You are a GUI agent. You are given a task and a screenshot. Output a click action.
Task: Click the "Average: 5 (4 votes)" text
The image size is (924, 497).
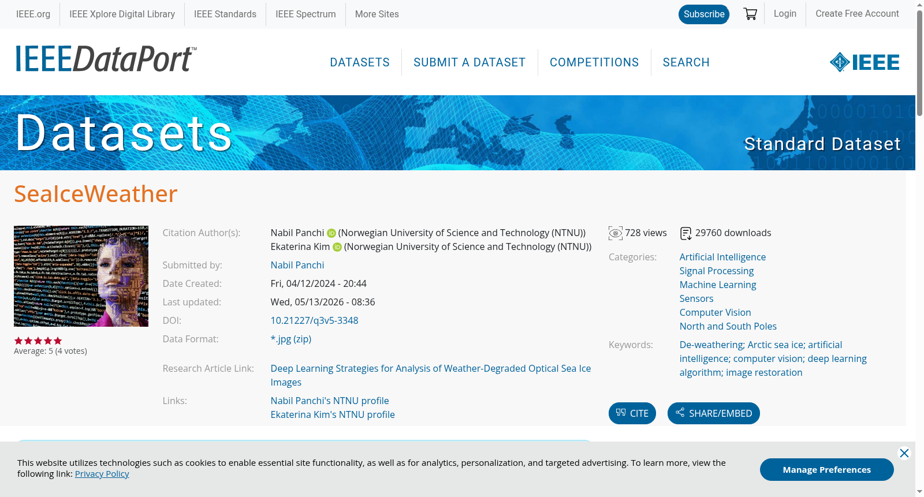50,351
